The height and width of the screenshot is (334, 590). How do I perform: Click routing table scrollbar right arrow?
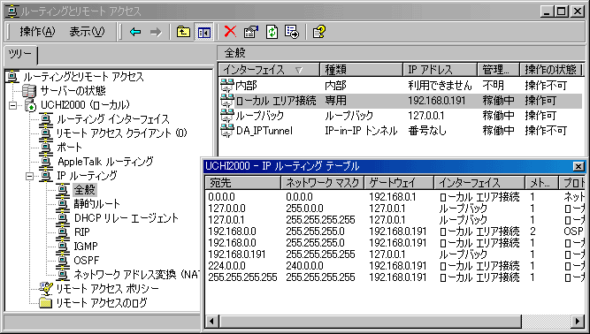pos(578,322)
